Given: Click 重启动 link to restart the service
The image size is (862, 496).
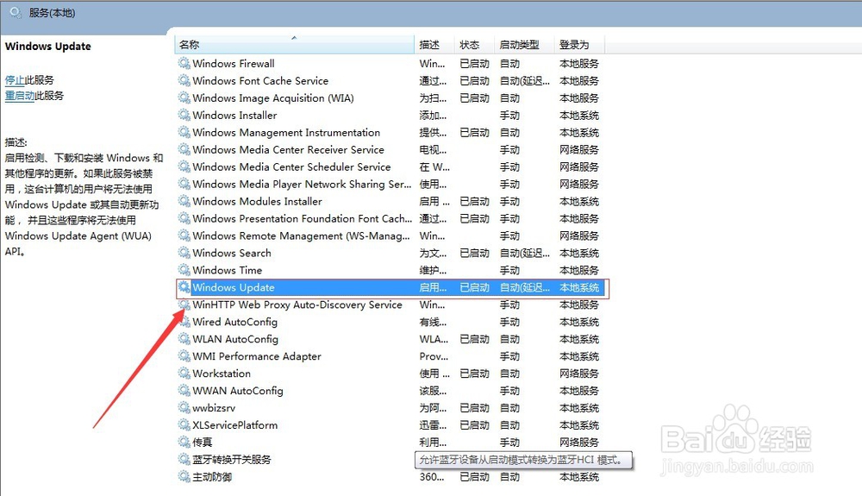Looking at the screenshot, I should click(20, 96).
